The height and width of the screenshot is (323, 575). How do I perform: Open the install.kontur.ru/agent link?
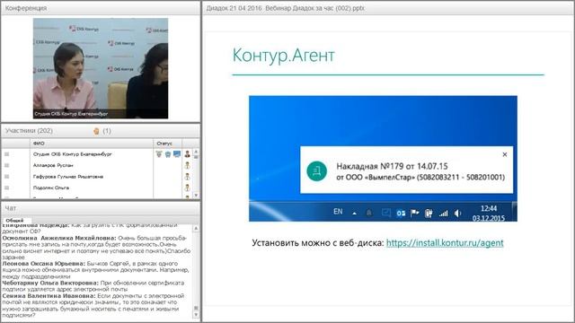445,243
